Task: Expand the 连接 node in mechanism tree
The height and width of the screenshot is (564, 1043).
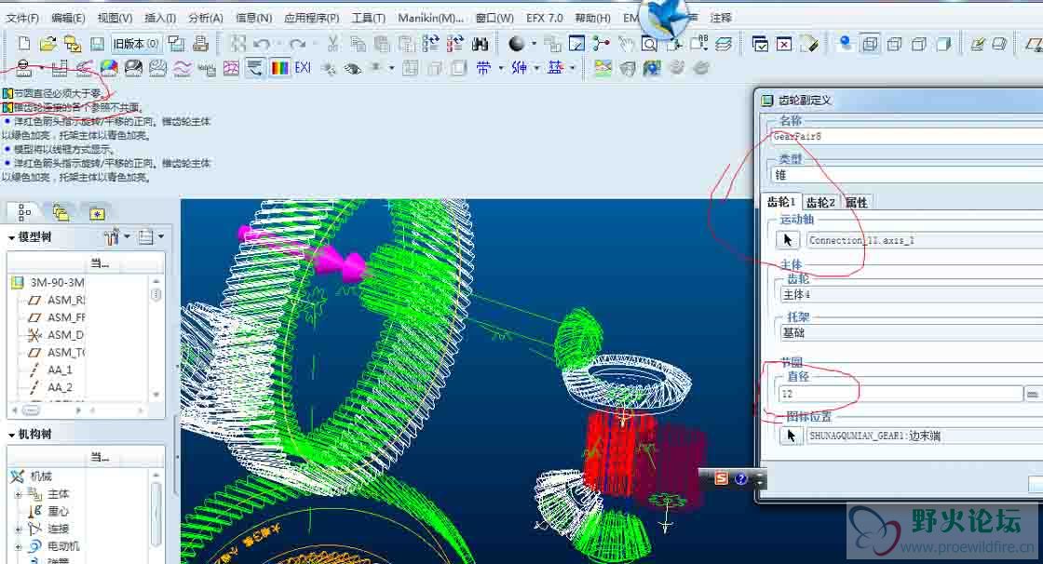Action: (19, 529)
